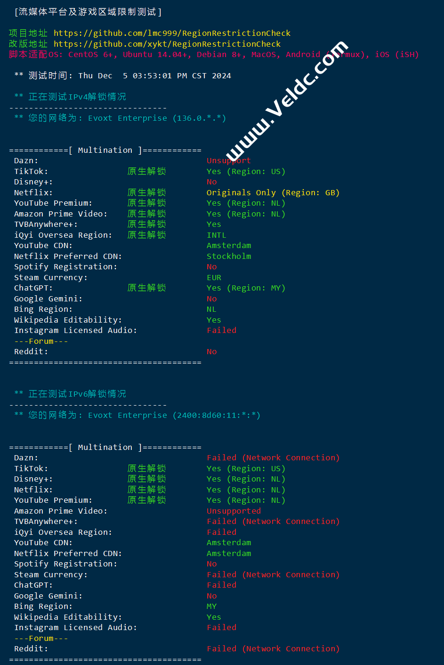Image resolution: width=444 pixels, height=665 pixels.
Task: Click the EUR Steam Currency value
Action: coord(214,277)
